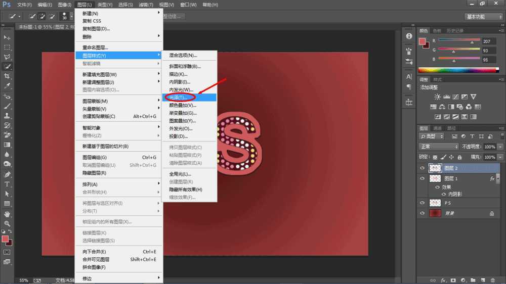Switch to the 历史记录 tab

coord(456,31)
